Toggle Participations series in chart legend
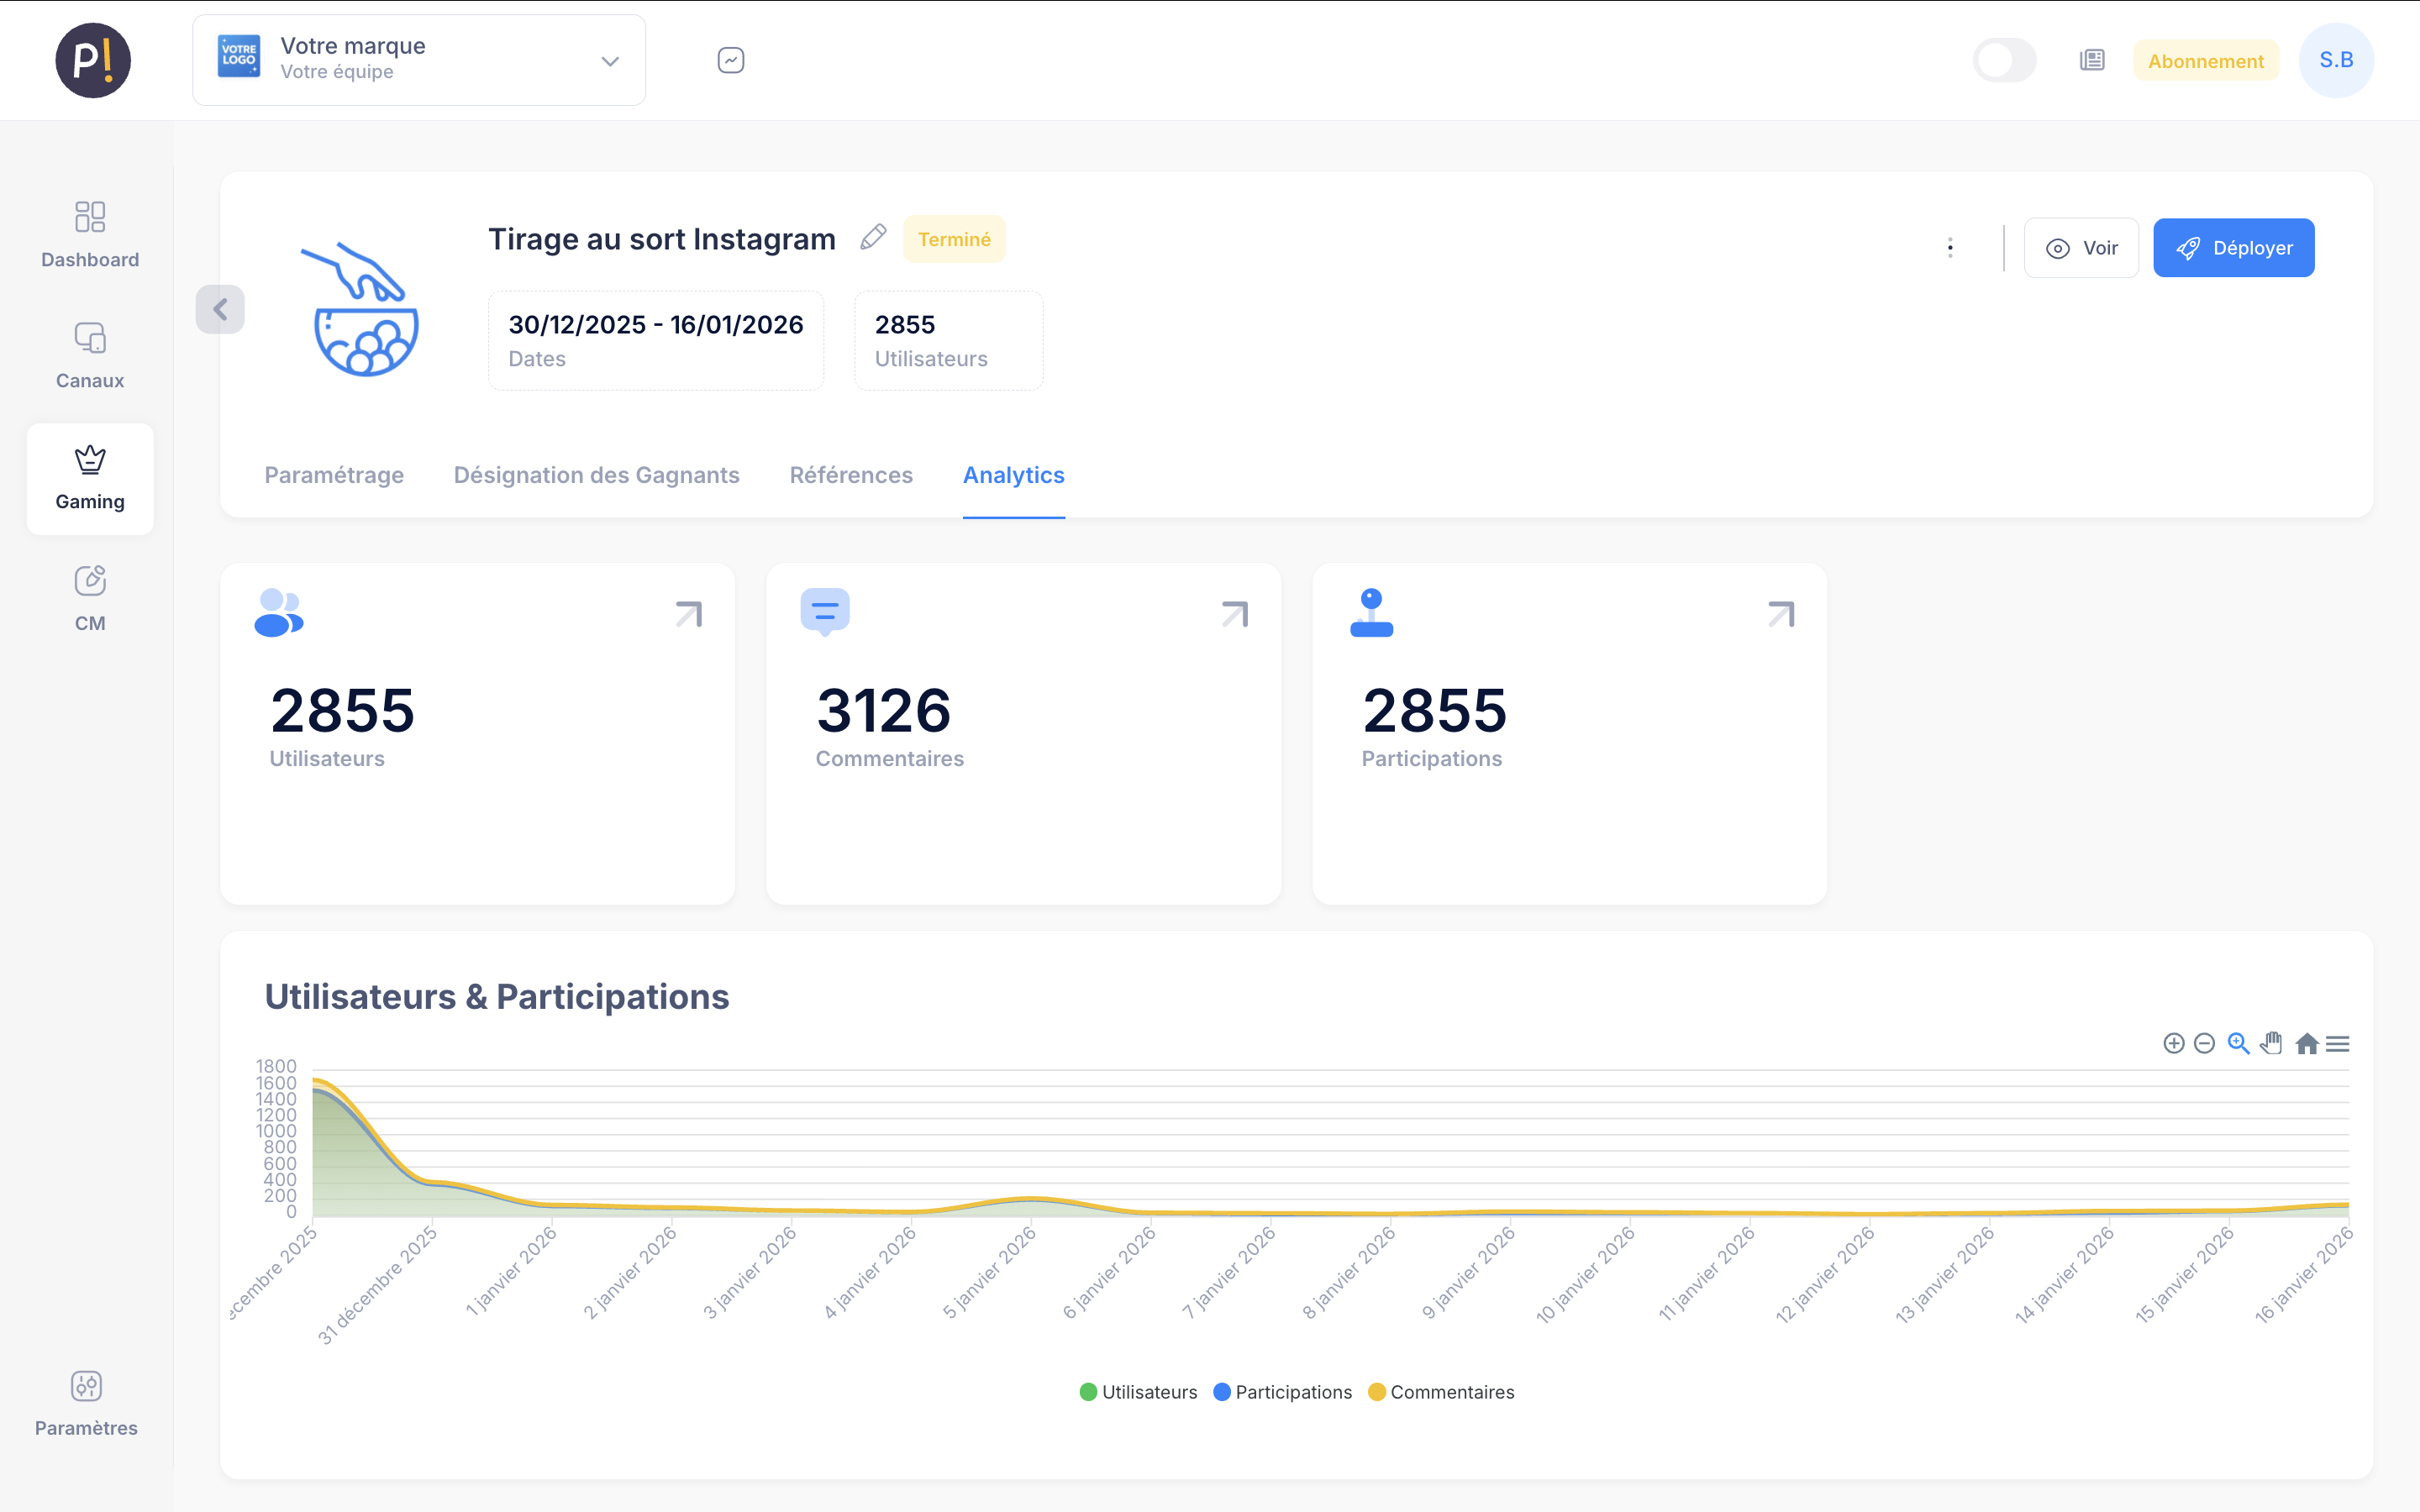Screen dimensions: 2420x1512 1283,1391
